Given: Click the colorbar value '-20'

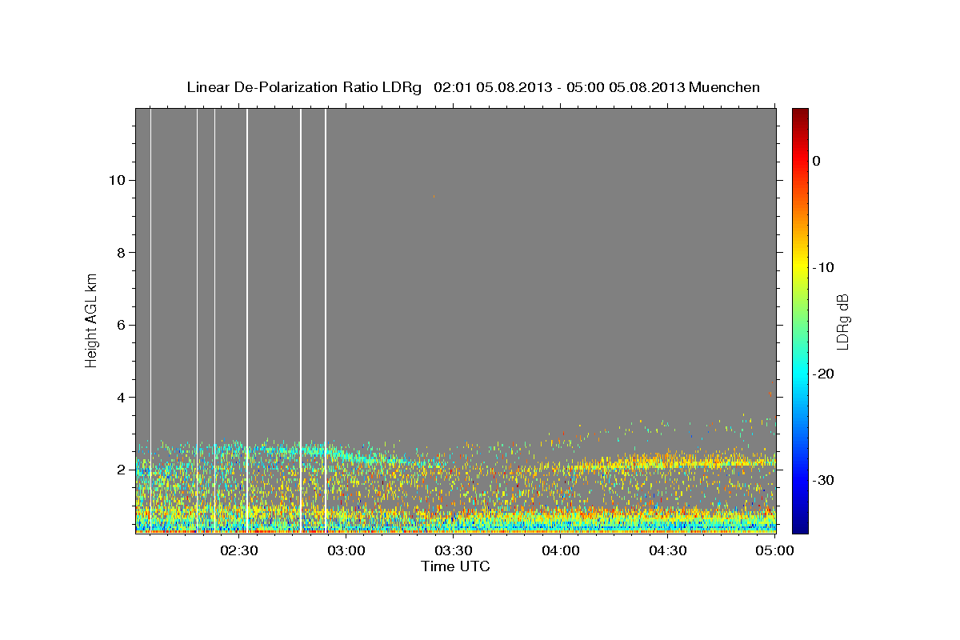Looking at the screenshot, I should (x=823, y=374).
